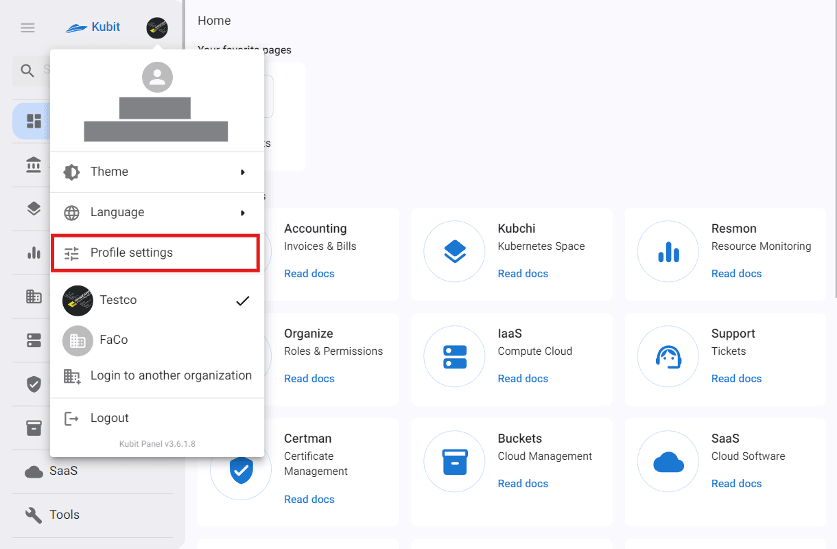
Task: Open the bank accounting sidebar icon
Action: [x=34, y=165]
